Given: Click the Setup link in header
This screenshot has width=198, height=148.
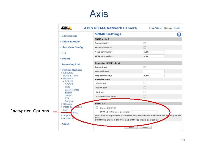Looking at the screenshot, I should [168, 28].
